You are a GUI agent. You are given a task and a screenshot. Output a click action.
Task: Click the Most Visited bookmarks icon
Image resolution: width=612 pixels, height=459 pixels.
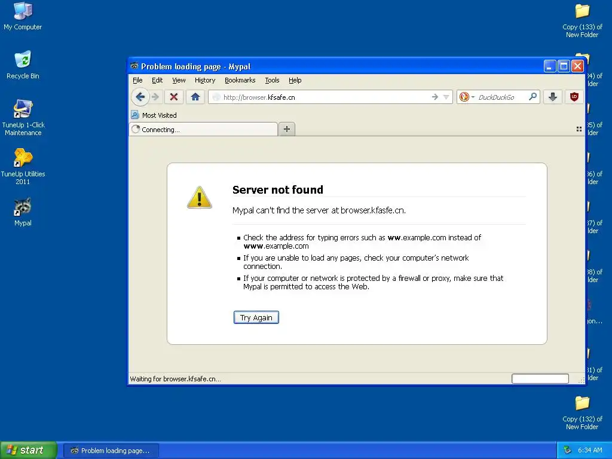tap(135, 115)
